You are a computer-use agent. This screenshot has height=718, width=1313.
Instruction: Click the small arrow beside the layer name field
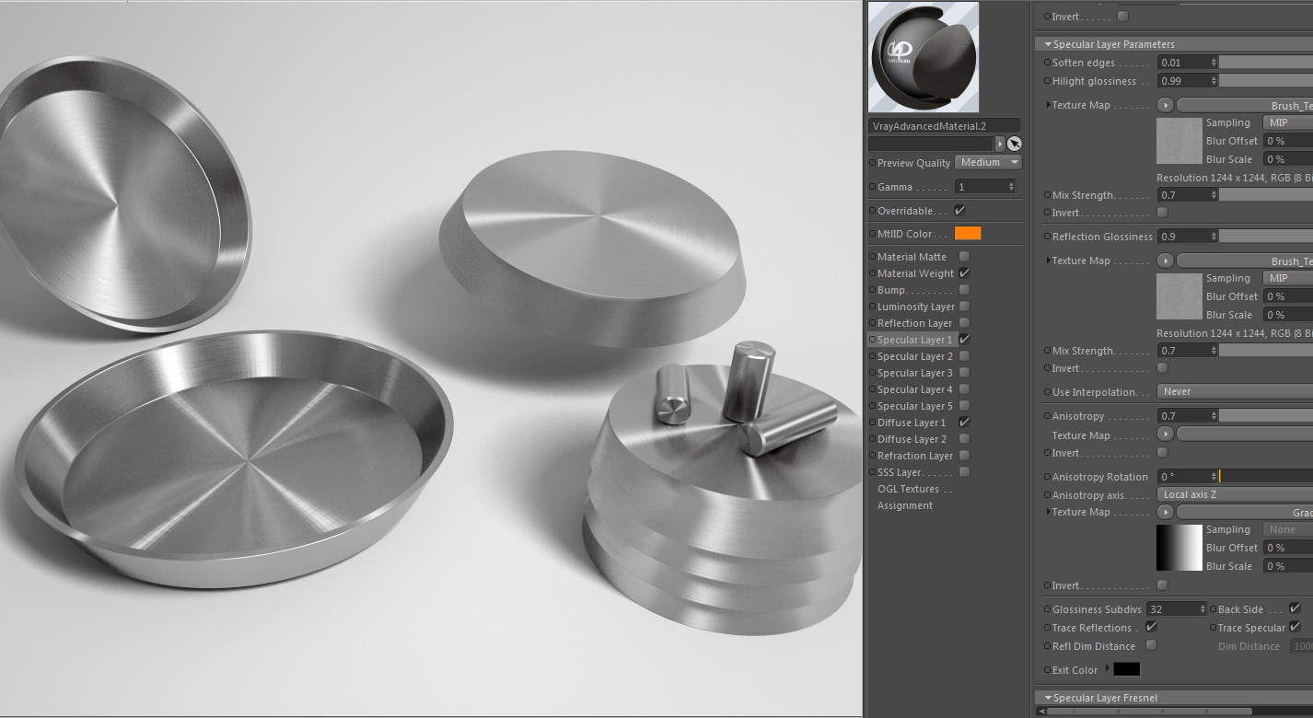tap(1000, 144)
